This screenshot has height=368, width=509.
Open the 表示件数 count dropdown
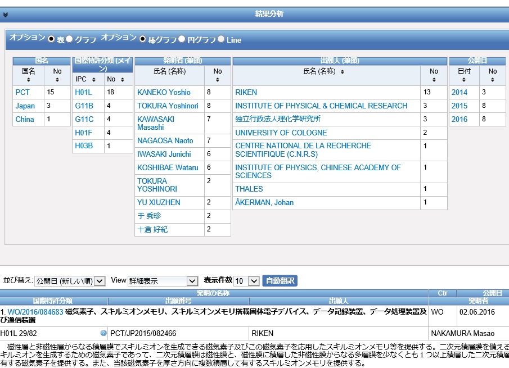pos(246,281)
